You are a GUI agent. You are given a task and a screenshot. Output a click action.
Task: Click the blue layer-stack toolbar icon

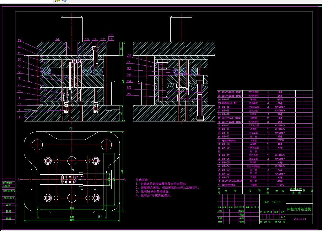click(64, 1)
